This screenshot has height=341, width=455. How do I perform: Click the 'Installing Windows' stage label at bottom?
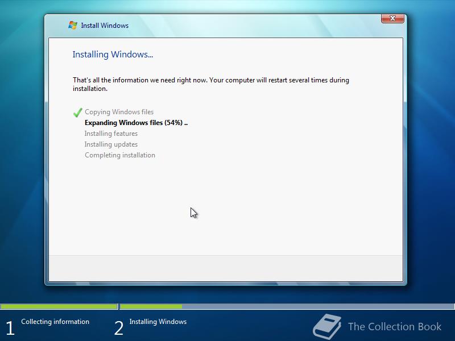[x=158, y=322]
